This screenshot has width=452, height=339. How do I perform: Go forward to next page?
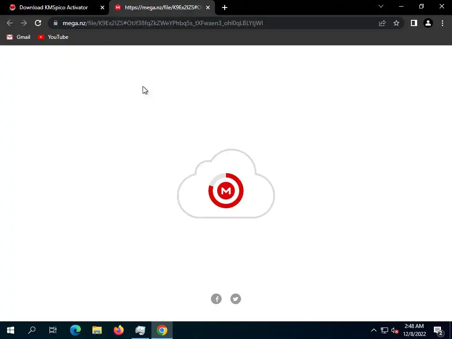[24, 23]
